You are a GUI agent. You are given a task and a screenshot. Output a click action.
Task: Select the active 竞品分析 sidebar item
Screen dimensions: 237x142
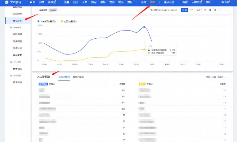(x=17, y=21)
